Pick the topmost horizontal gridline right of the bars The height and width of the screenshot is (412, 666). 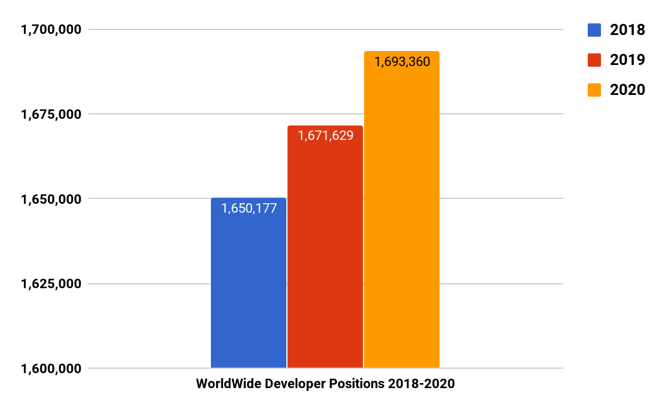pyautogui.click(x=500, y=29)
